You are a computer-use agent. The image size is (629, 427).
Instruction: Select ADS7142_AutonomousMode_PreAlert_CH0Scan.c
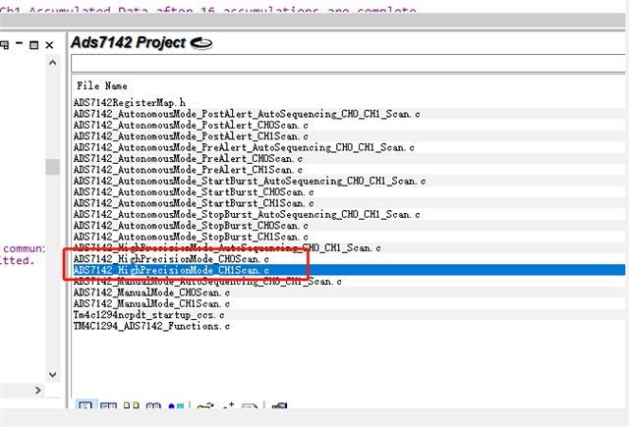[188, 159]
